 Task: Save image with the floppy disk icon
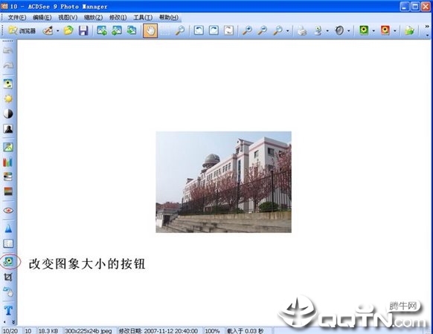tap(83, 30)
